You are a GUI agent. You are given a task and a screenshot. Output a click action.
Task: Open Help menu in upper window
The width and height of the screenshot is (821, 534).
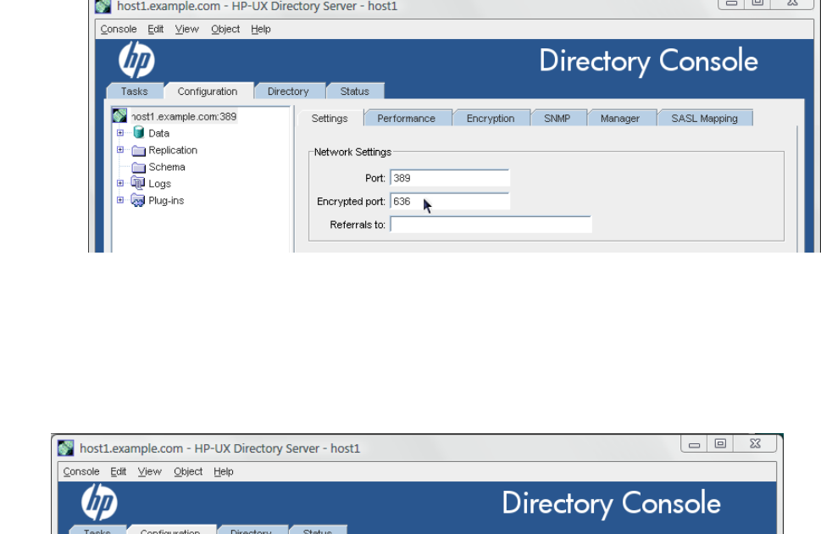[x=261, y=30]
